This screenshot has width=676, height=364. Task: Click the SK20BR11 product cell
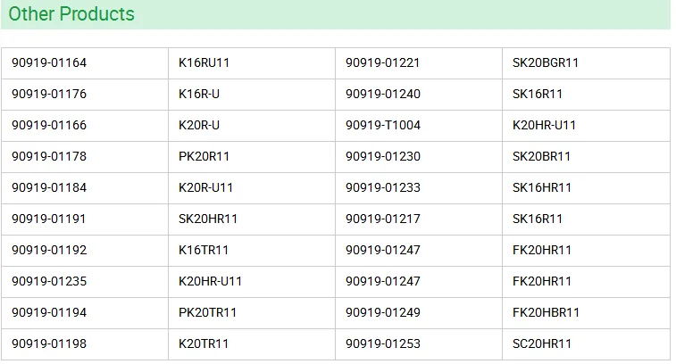pyautogui.click(x=541, y=157)
